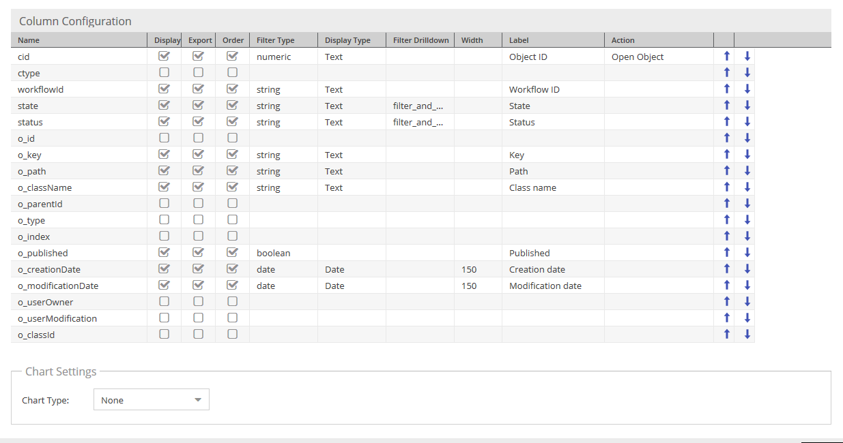Image resolution: width=843 pixels, height=443 pixels.
Task: Move the o_classId row up
Action: point(727,335)
